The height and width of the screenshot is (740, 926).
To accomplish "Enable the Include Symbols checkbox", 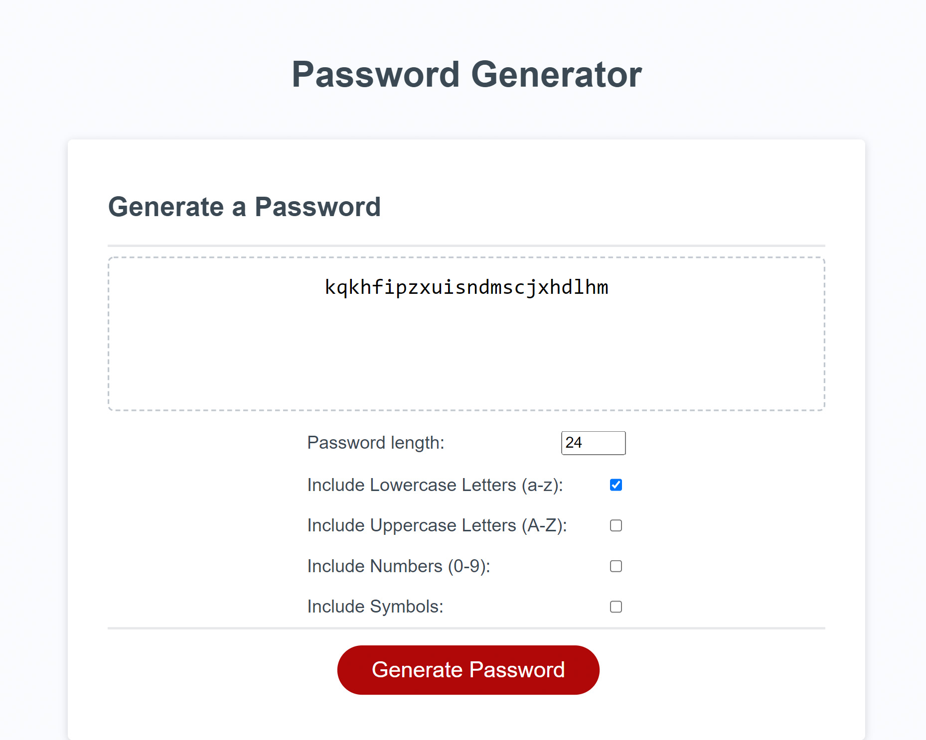I will click(616, 607).
